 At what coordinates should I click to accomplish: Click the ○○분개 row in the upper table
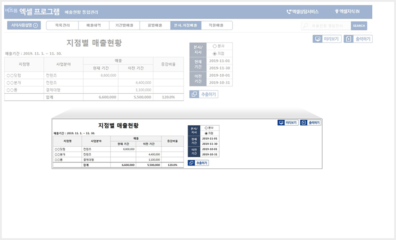coord(94,83)
